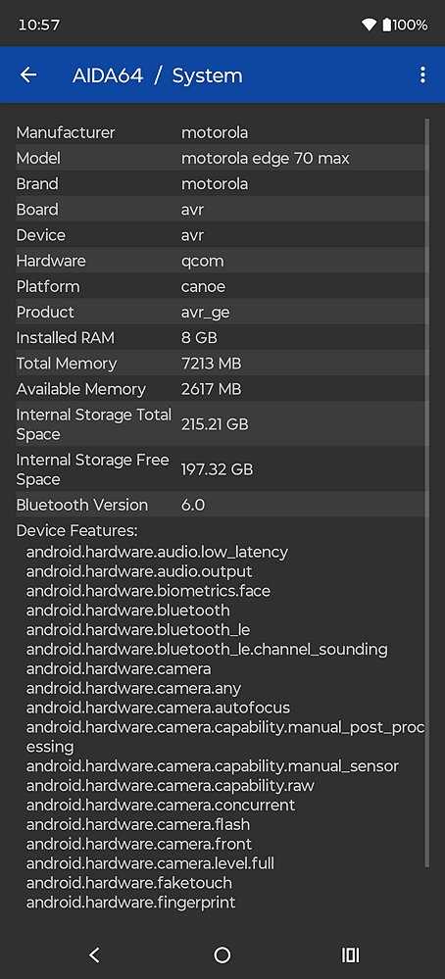Tap the Platform canoe row
The width and height of the screenshot is (445, 979).
point(221,286)
